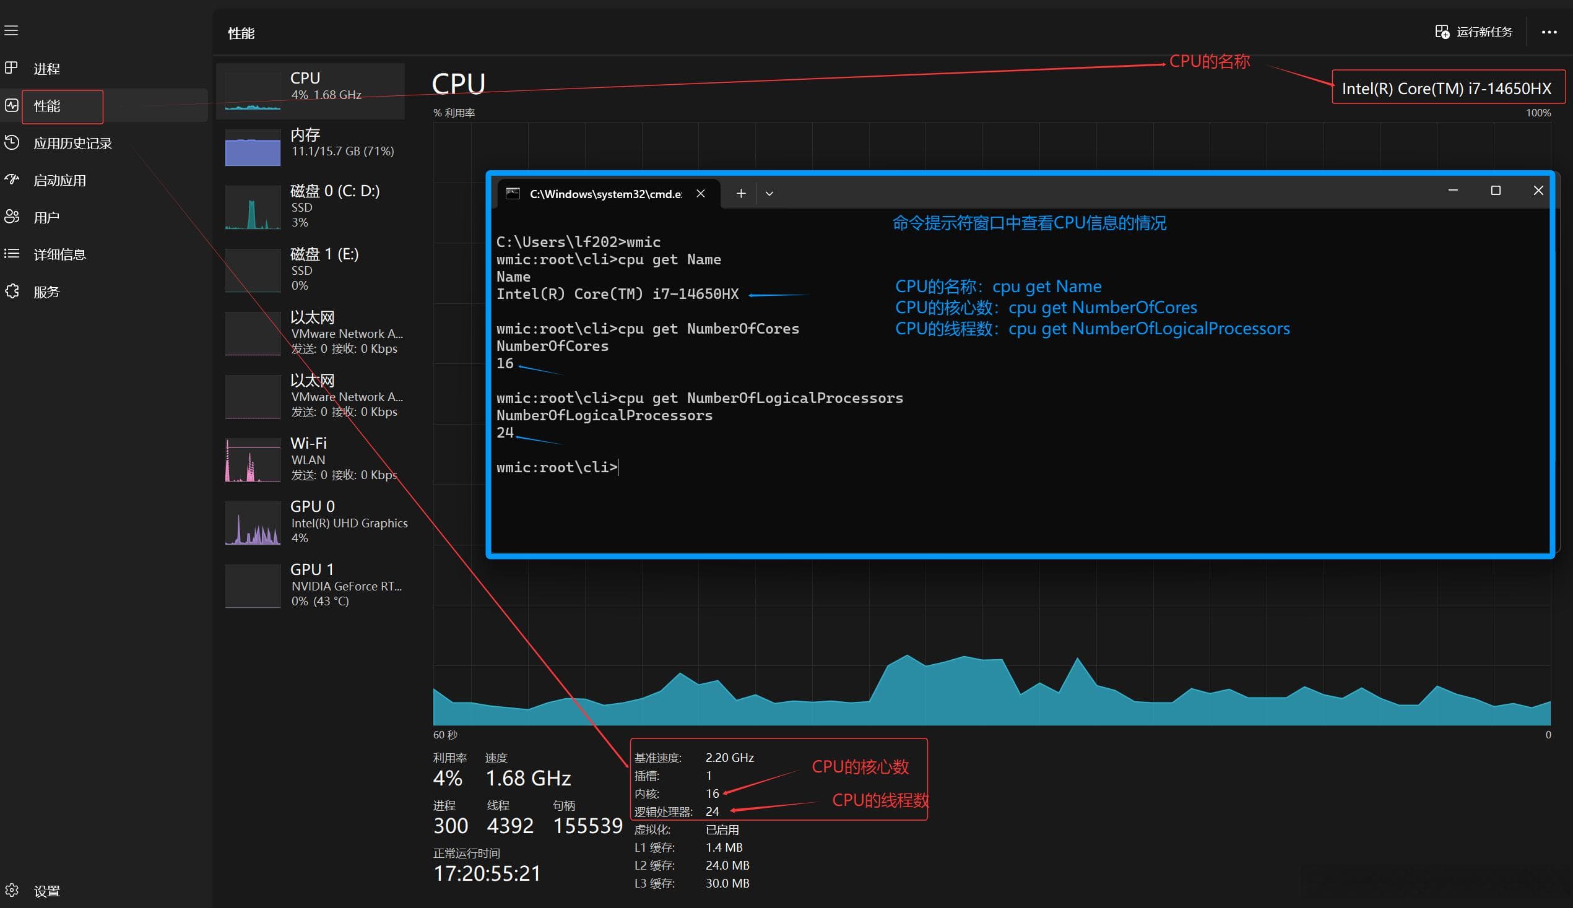The image size is (1573, 908).
Task: Click the 性能 page title
Action: [241, 33]
